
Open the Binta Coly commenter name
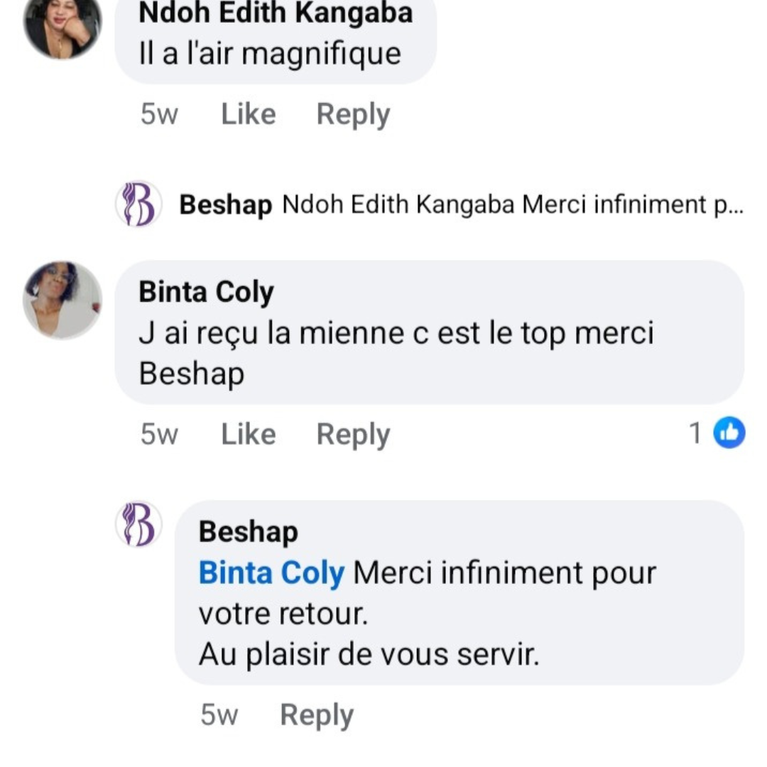206,292
